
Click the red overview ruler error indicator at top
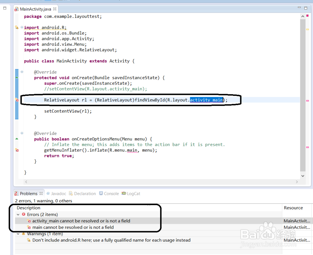[x=307, y=16]
